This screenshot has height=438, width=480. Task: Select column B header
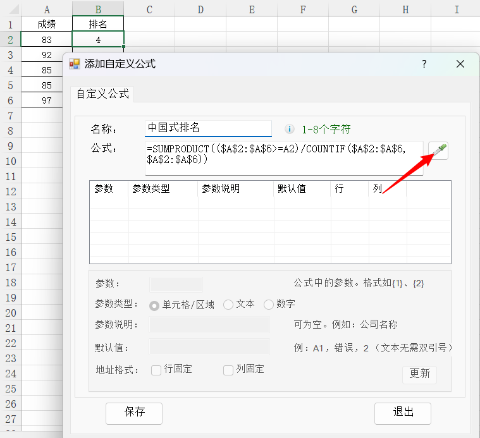(x=98, y=9)
